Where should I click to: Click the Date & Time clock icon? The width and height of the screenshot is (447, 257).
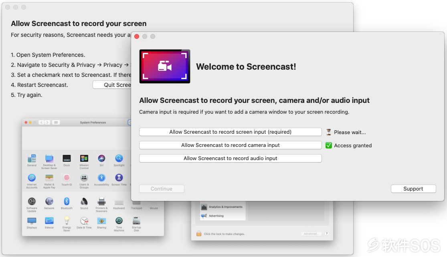[84, 221]
